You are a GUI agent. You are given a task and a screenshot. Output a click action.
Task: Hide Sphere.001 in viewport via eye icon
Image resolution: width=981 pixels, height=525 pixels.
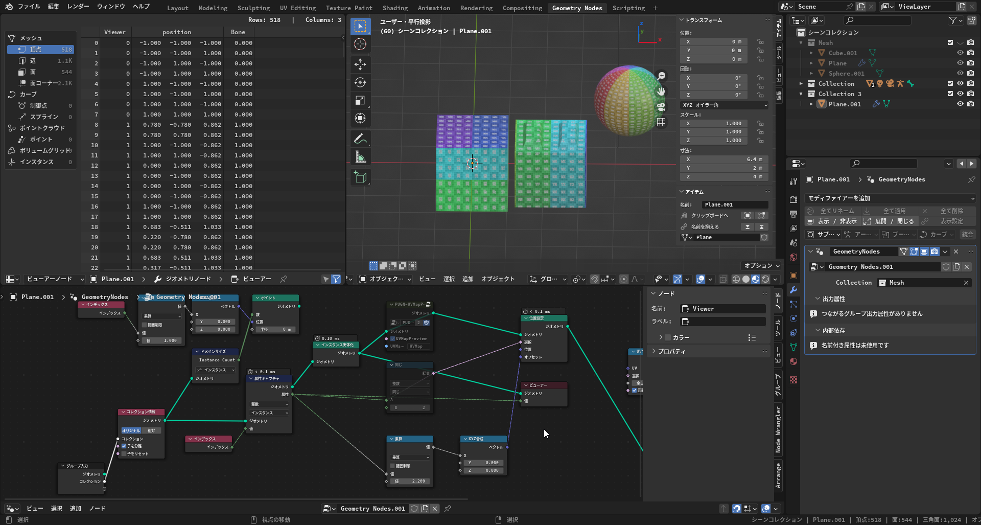point(960,74)
